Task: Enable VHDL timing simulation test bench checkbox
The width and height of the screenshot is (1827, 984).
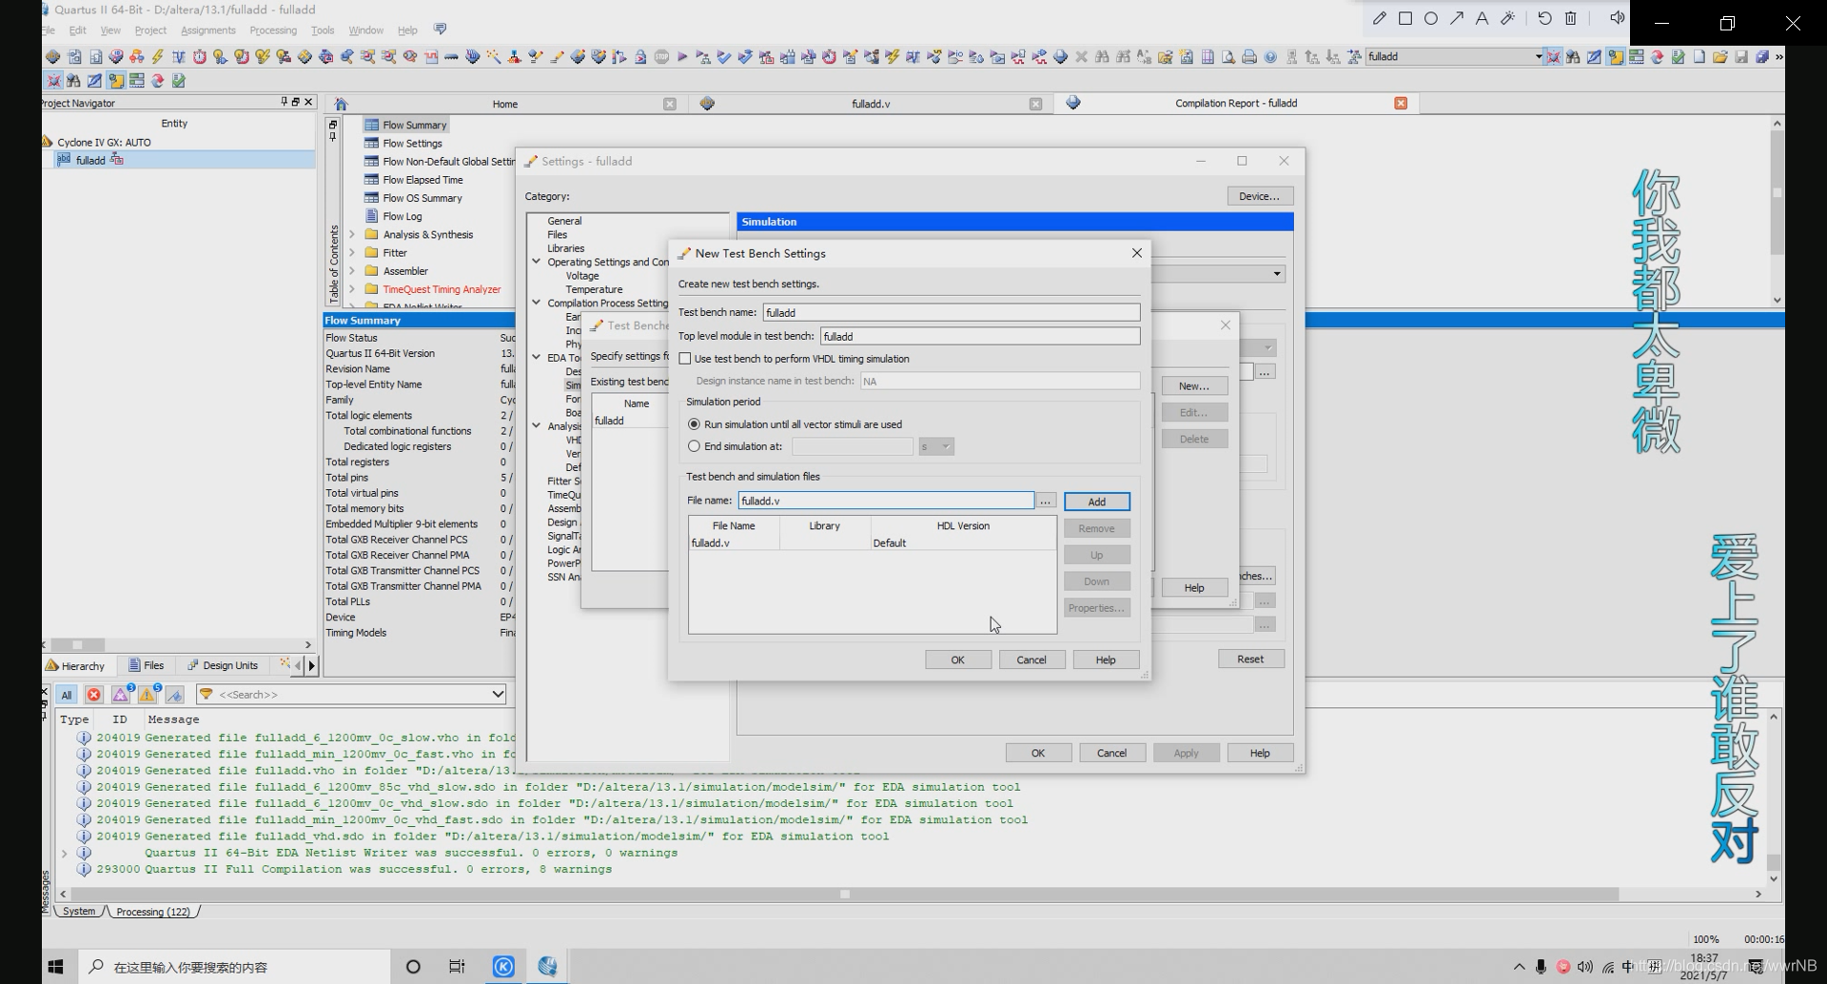Action: pos(685,359)
